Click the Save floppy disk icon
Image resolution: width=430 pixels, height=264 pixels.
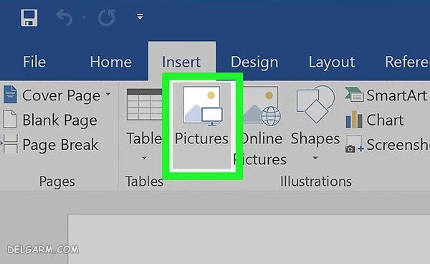pyautogui.click(x=29, y=18)
